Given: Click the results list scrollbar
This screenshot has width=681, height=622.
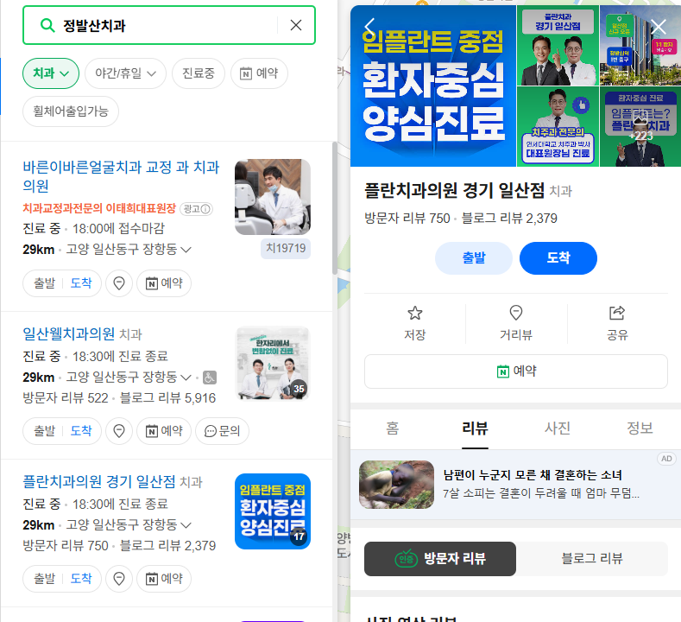Looking at the screenshot, I should point(334,209).
